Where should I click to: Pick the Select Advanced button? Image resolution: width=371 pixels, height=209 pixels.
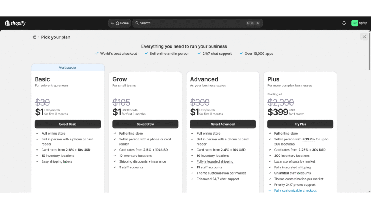(x=223, y=124)
